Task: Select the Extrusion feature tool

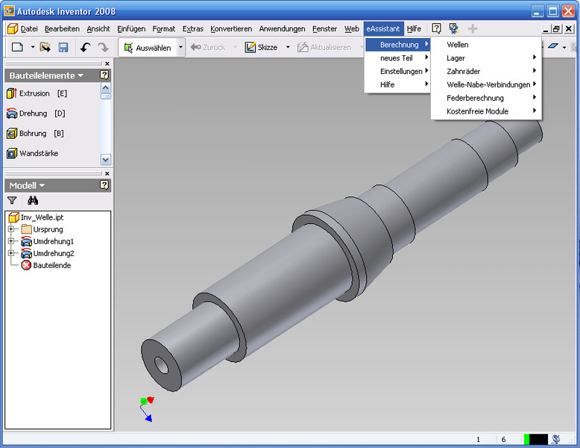Action: (34, 93)
